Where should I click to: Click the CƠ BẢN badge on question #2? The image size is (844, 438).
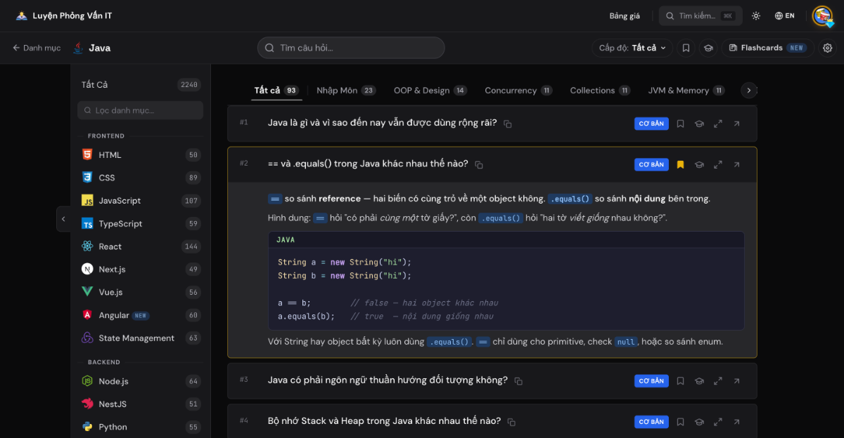pos(651,165)
